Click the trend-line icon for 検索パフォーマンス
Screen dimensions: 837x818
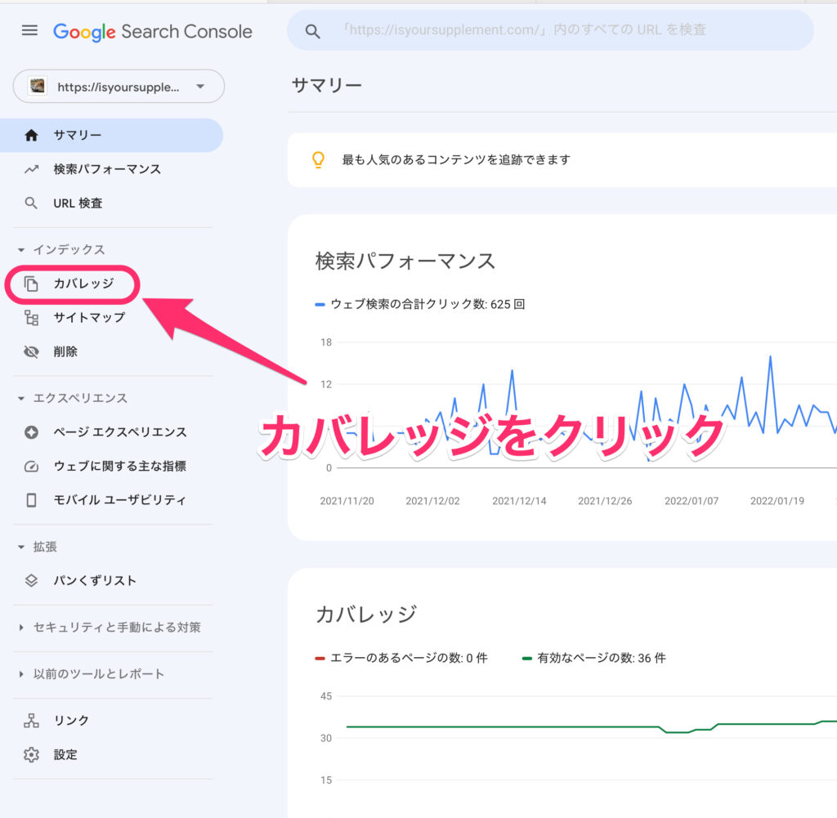pyautogui.click(x=32, y=170)
